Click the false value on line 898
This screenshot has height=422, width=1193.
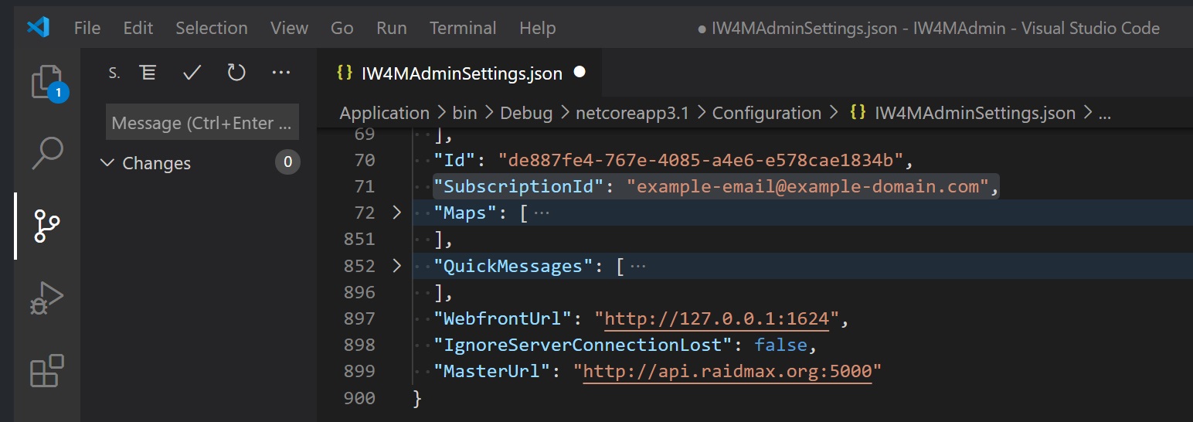tap(780, 345)
